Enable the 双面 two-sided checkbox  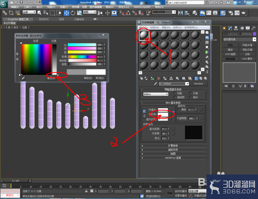click(191, 93)
